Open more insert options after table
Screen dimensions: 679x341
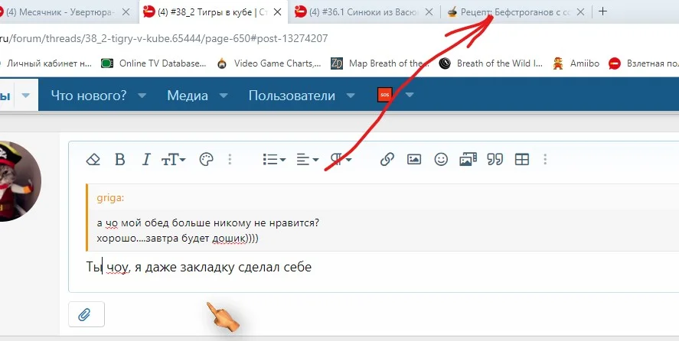tap(545, 160)
